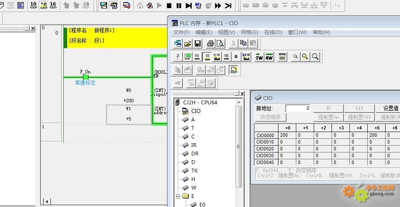400x207 pixels.
Task: Set quad word 4W display mode
Action: click(269, 57)
